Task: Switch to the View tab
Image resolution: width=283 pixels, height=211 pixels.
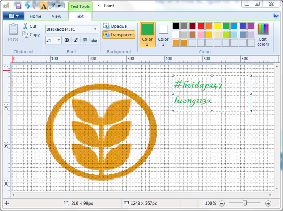Action: (x=56, y=16)
